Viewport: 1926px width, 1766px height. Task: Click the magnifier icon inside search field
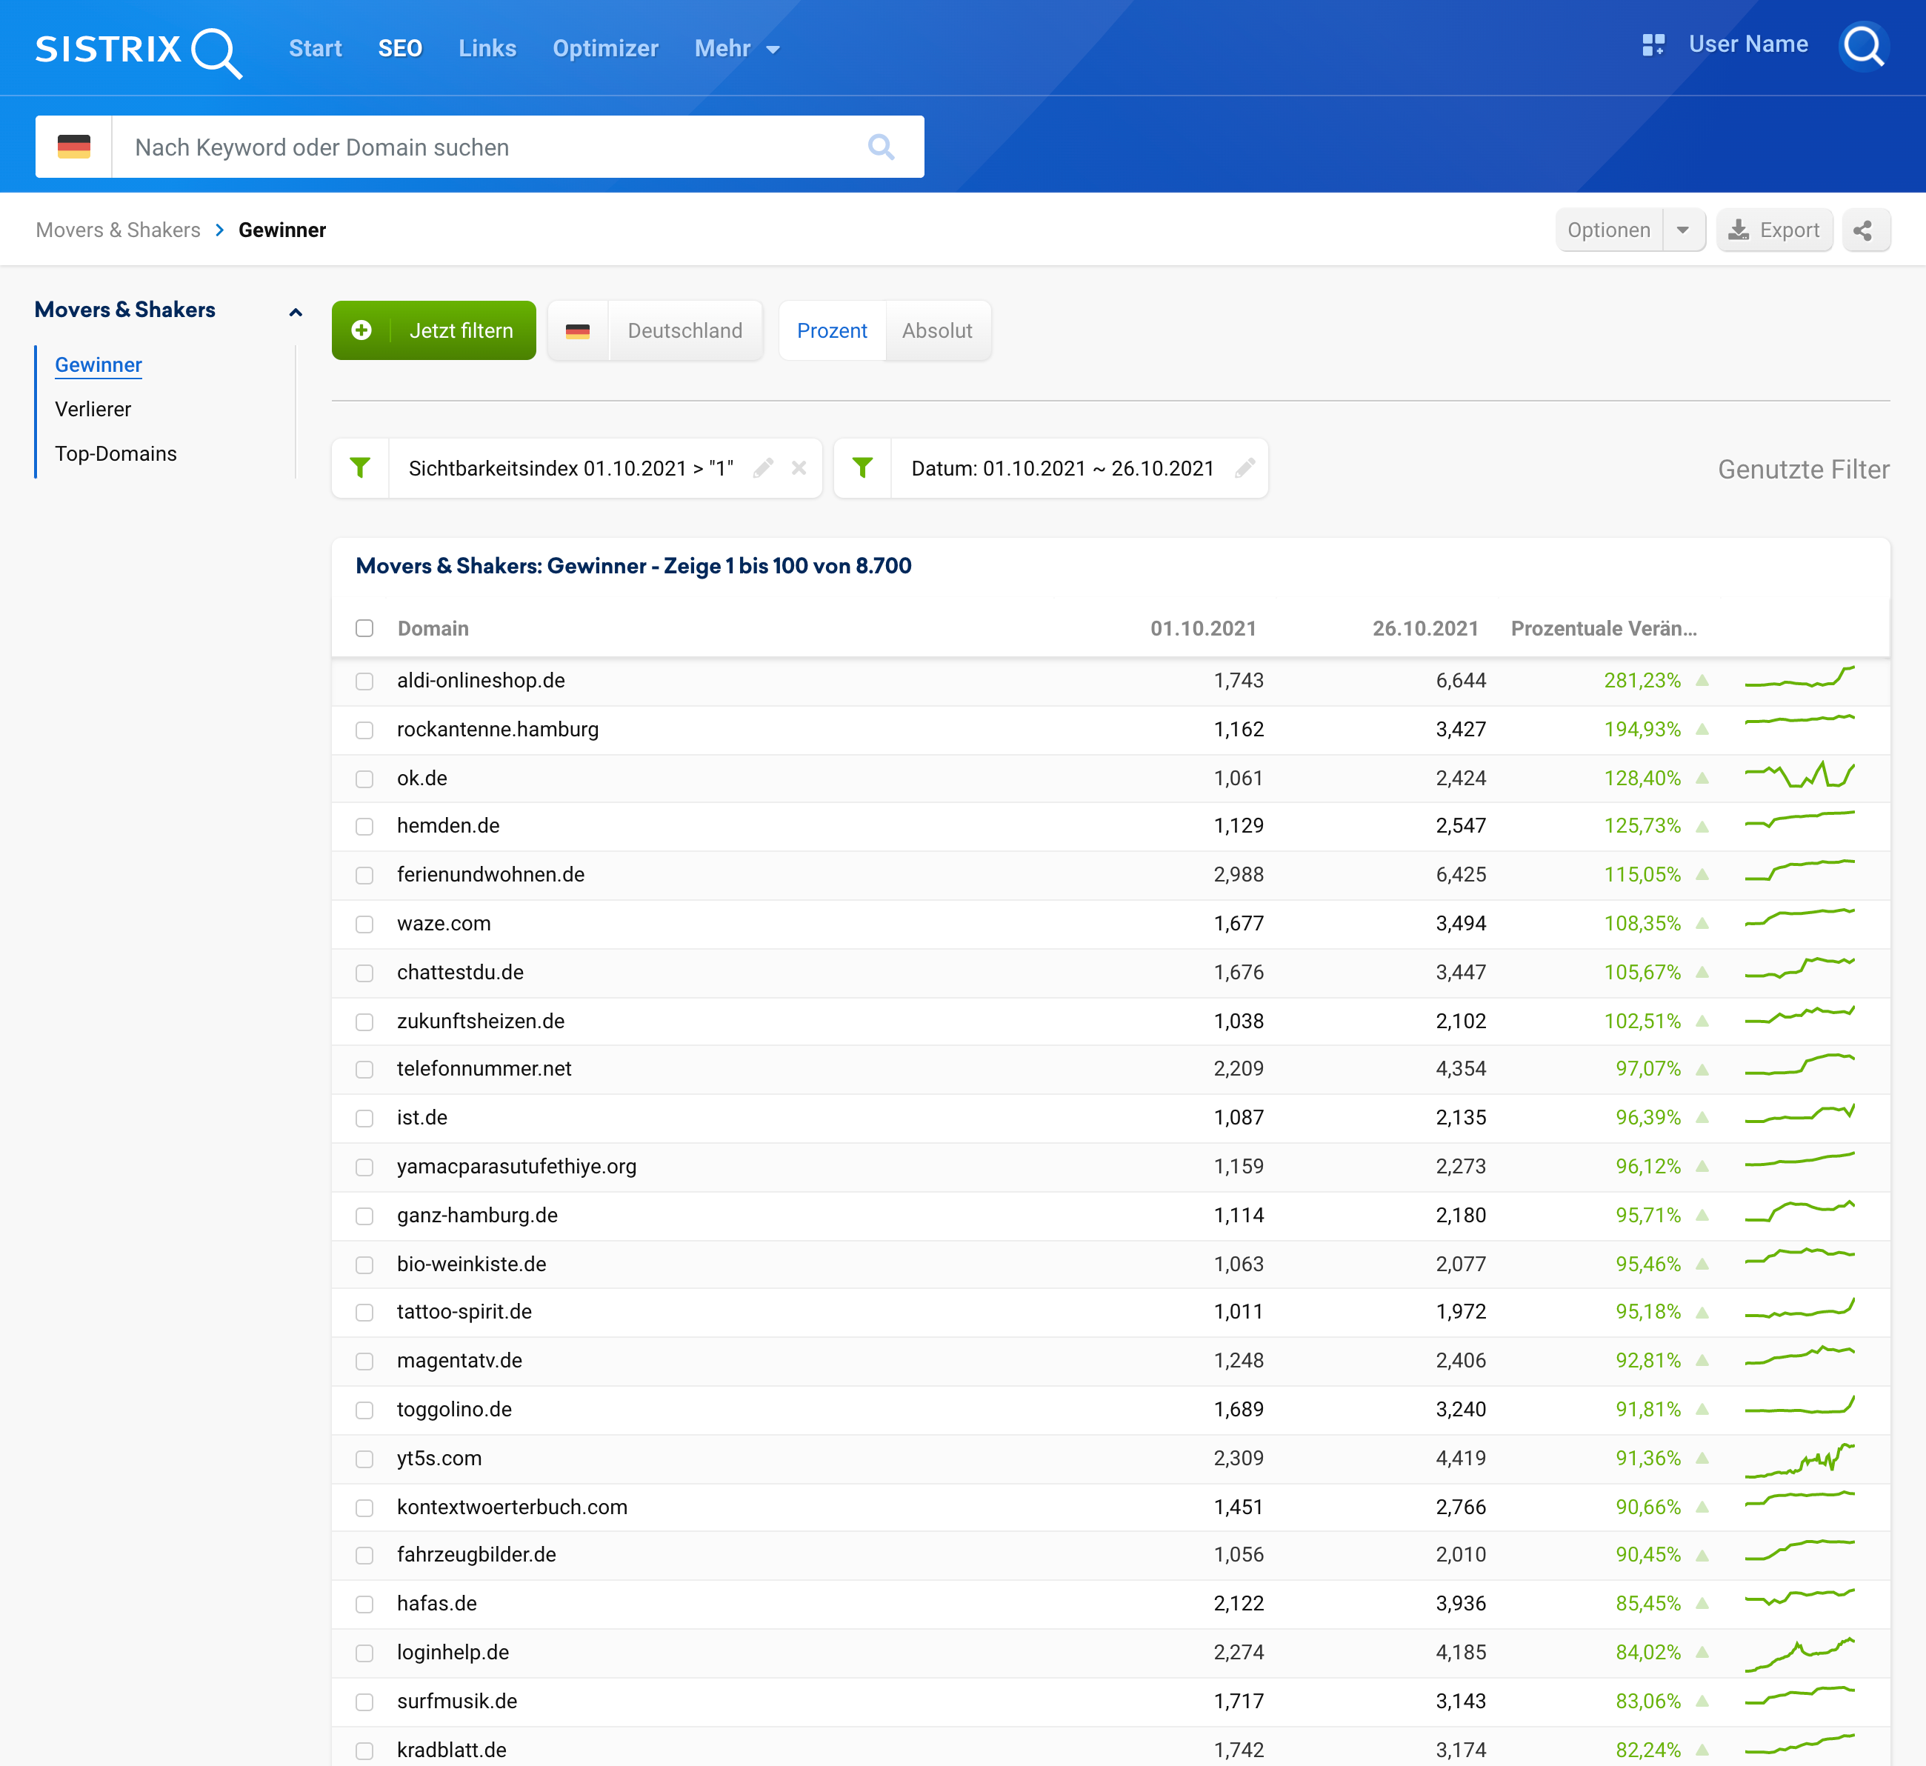(x=880, y=147)
